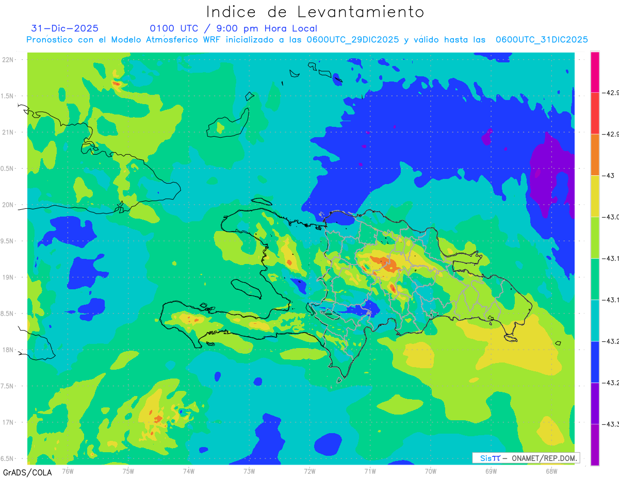Viewport: 619px width, 478px height.
Task: Click the '9.5N' latitude axis label
Action: coord(7,241)
